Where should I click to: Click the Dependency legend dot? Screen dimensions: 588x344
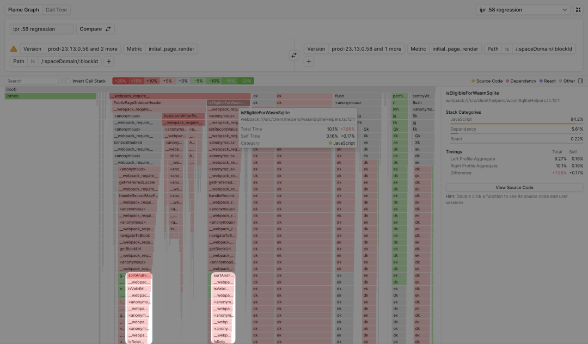(508, 81)
